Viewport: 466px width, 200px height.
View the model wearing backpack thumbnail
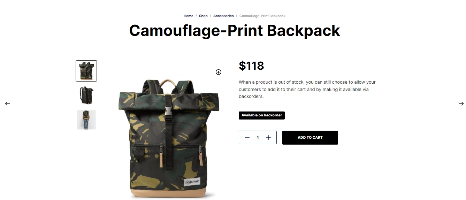86,120
